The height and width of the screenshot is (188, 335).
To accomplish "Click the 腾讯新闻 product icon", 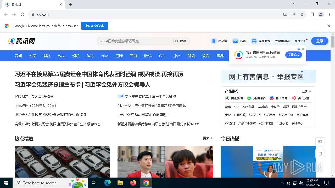I will 227,98.
